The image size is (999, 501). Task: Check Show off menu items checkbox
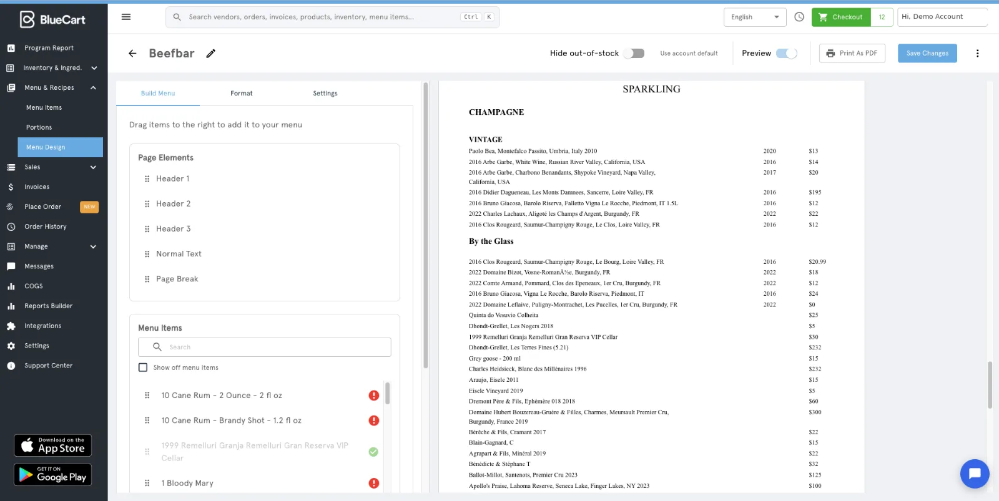pyautogui.click(x=143, y=367)
